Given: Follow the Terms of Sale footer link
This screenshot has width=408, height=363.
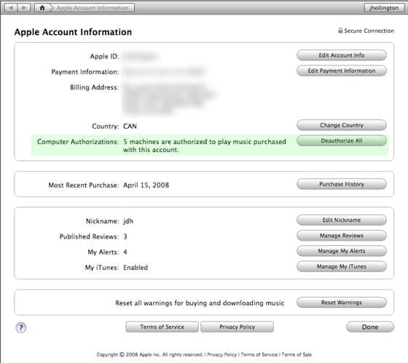Looking at the screenshot, I should tap(297, 354).
